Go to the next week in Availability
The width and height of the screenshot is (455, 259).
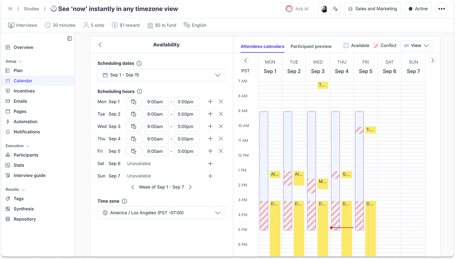click(190, 187)
